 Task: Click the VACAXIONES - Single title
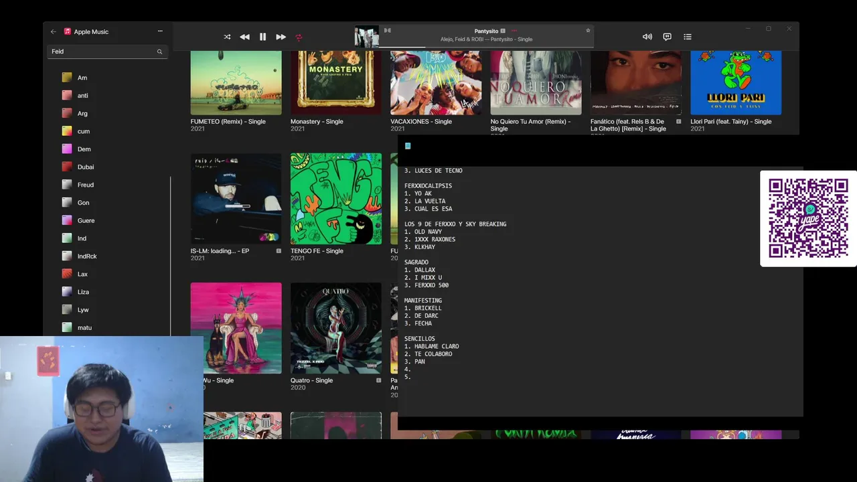pos(421,122)
